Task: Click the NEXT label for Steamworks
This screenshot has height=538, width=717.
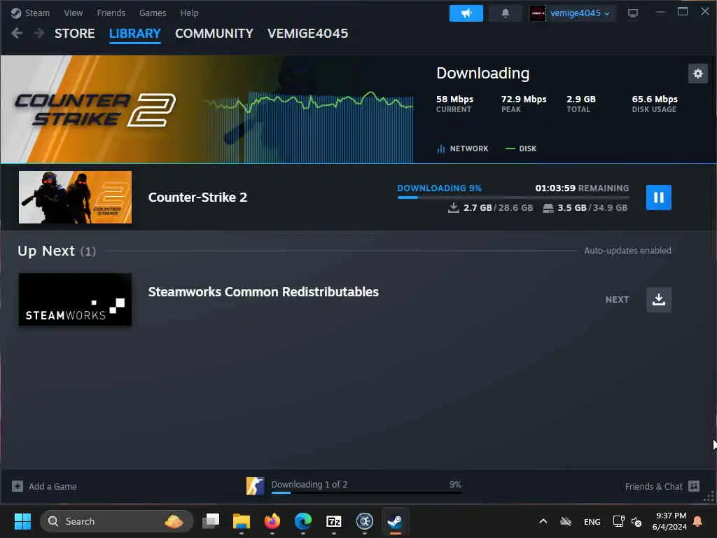Action: coord(618,300)
